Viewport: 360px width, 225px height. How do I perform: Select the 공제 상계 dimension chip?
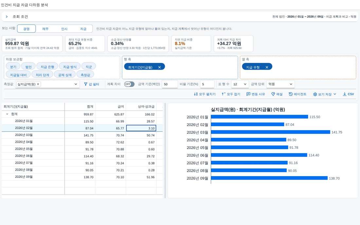[x=65, y=75]
